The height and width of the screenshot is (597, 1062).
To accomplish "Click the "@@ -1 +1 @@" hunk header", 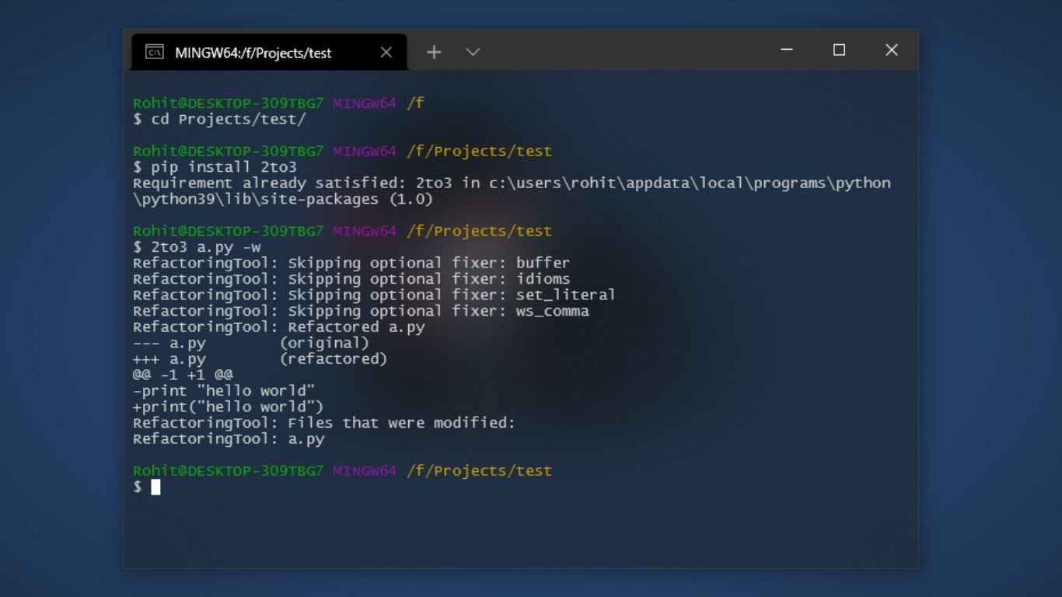I will [x=183, y=375].
